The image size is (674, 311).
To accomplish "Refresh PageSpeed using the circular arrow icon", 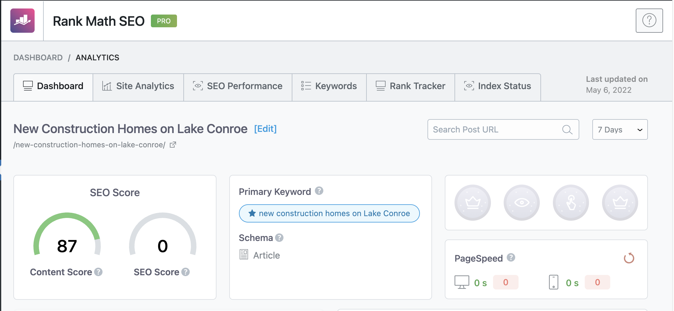I will (628, 259).
